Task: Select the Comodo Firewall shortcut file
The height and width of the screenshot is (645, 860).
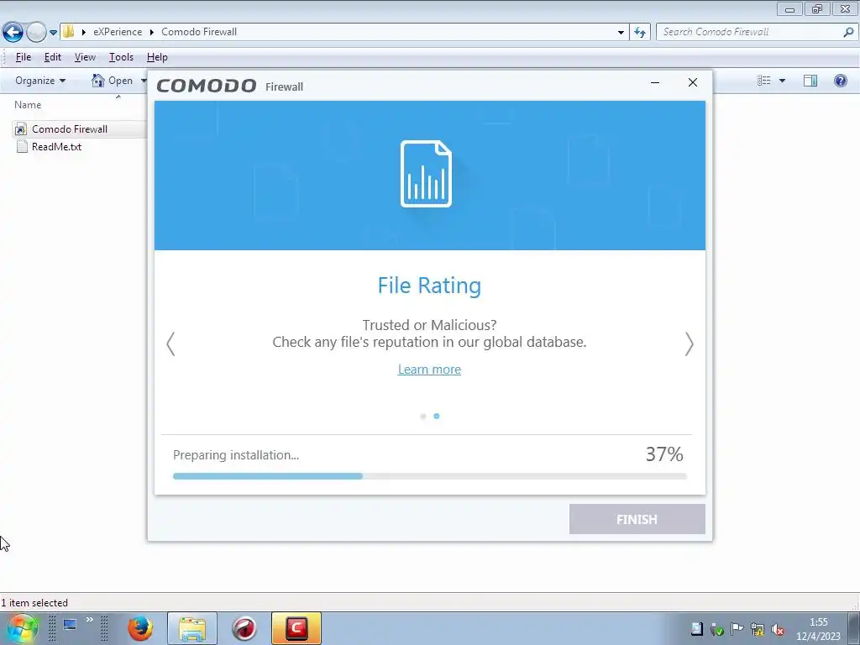Action: pyautogui.click(x=69, y=128)
